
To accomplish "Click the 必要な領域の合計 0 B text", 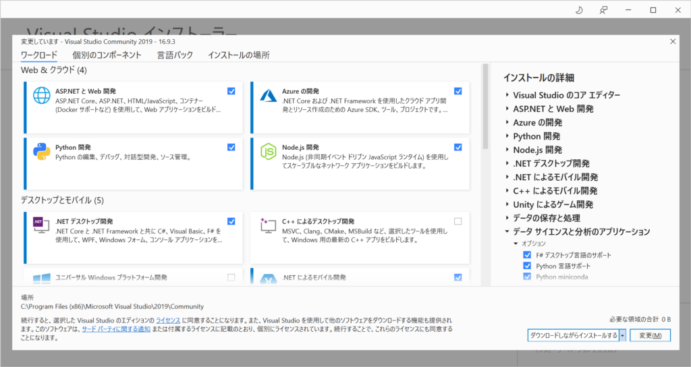I will point(640,319).
